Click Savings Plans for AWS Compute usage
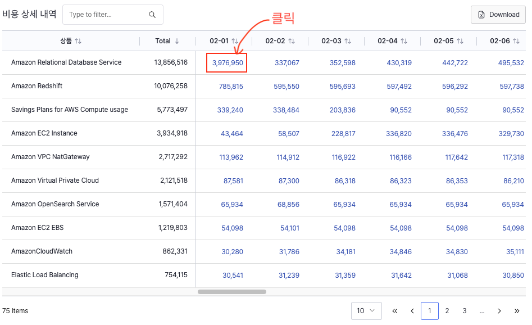This screenshot has height=325, width=532. pyautogui.click(x=70, y=109)
